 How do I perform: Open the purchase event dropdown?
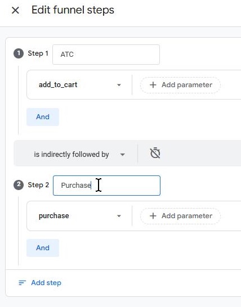[79, 216]
